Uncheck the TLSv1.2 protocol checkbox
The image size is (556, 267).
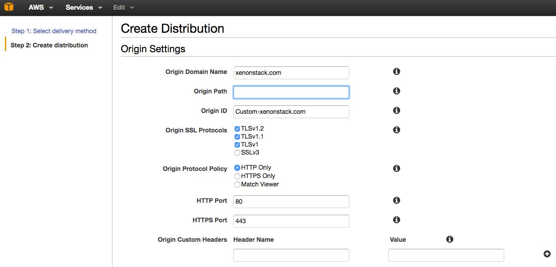click(237, 128)
